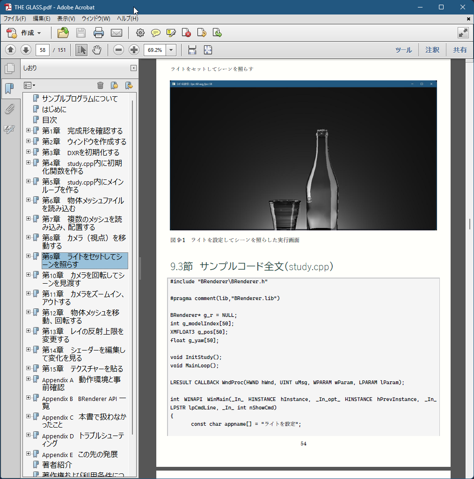Screen dimensions: 474x479
Task: Open the 作成 dropdown button
Action: point(25,33)
